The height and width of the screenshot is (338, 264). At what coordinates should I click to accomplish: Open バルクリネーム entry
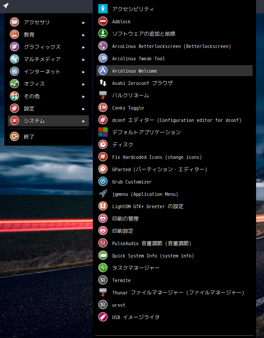pyautogui.click(x=174, y=95)
